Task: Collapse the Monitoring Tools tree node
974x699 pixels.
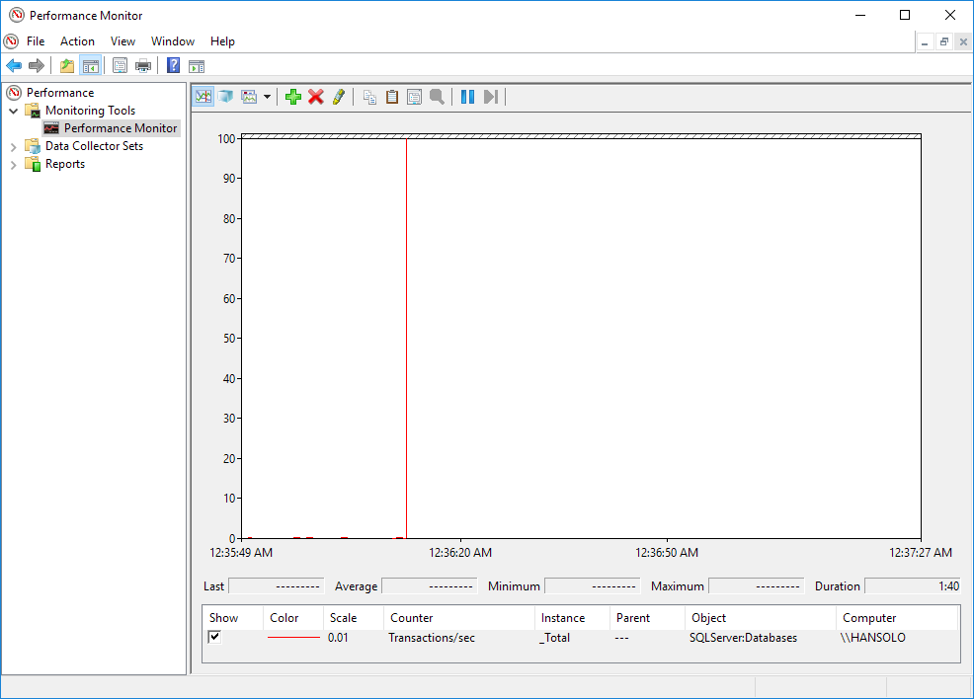Action: 14,111
